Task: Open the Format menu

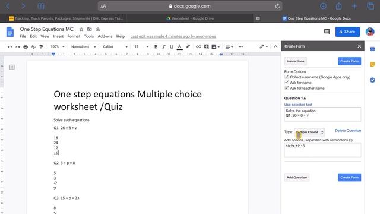Action: [x=74, y=36]
